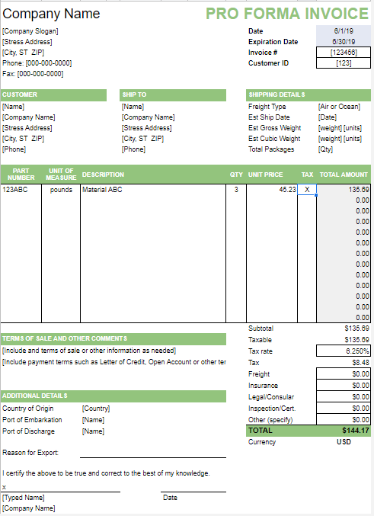Select the certification statement text
Screen dimensions: 374x516
[x=106, y=473]
